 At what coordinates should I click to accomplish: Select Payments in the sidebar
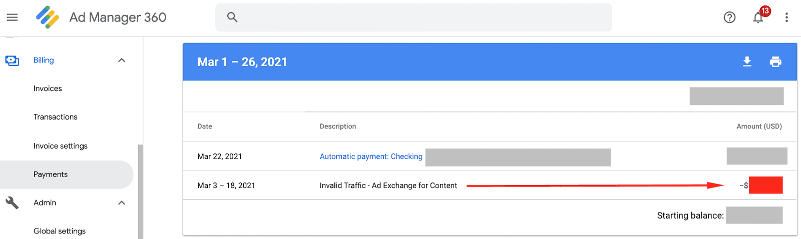(x=51, y=174)
